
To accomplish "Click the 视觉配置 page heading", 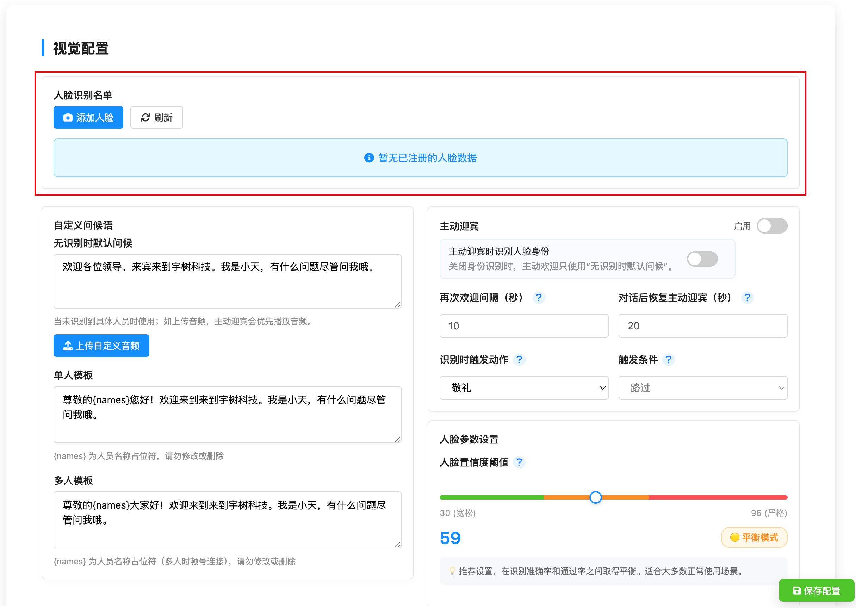I will click(x=81, y=48).
